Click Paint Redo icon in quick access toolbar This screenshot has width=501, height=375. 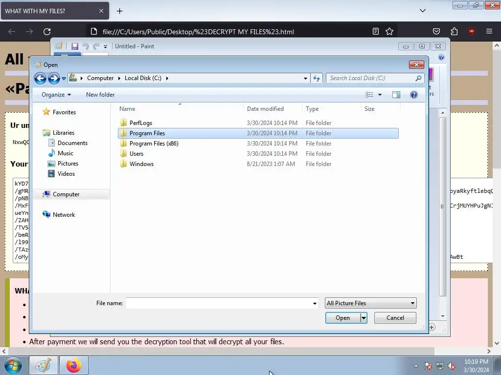(96, 46)
